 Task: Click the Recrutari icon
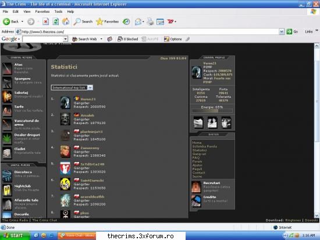click(196, 187)
